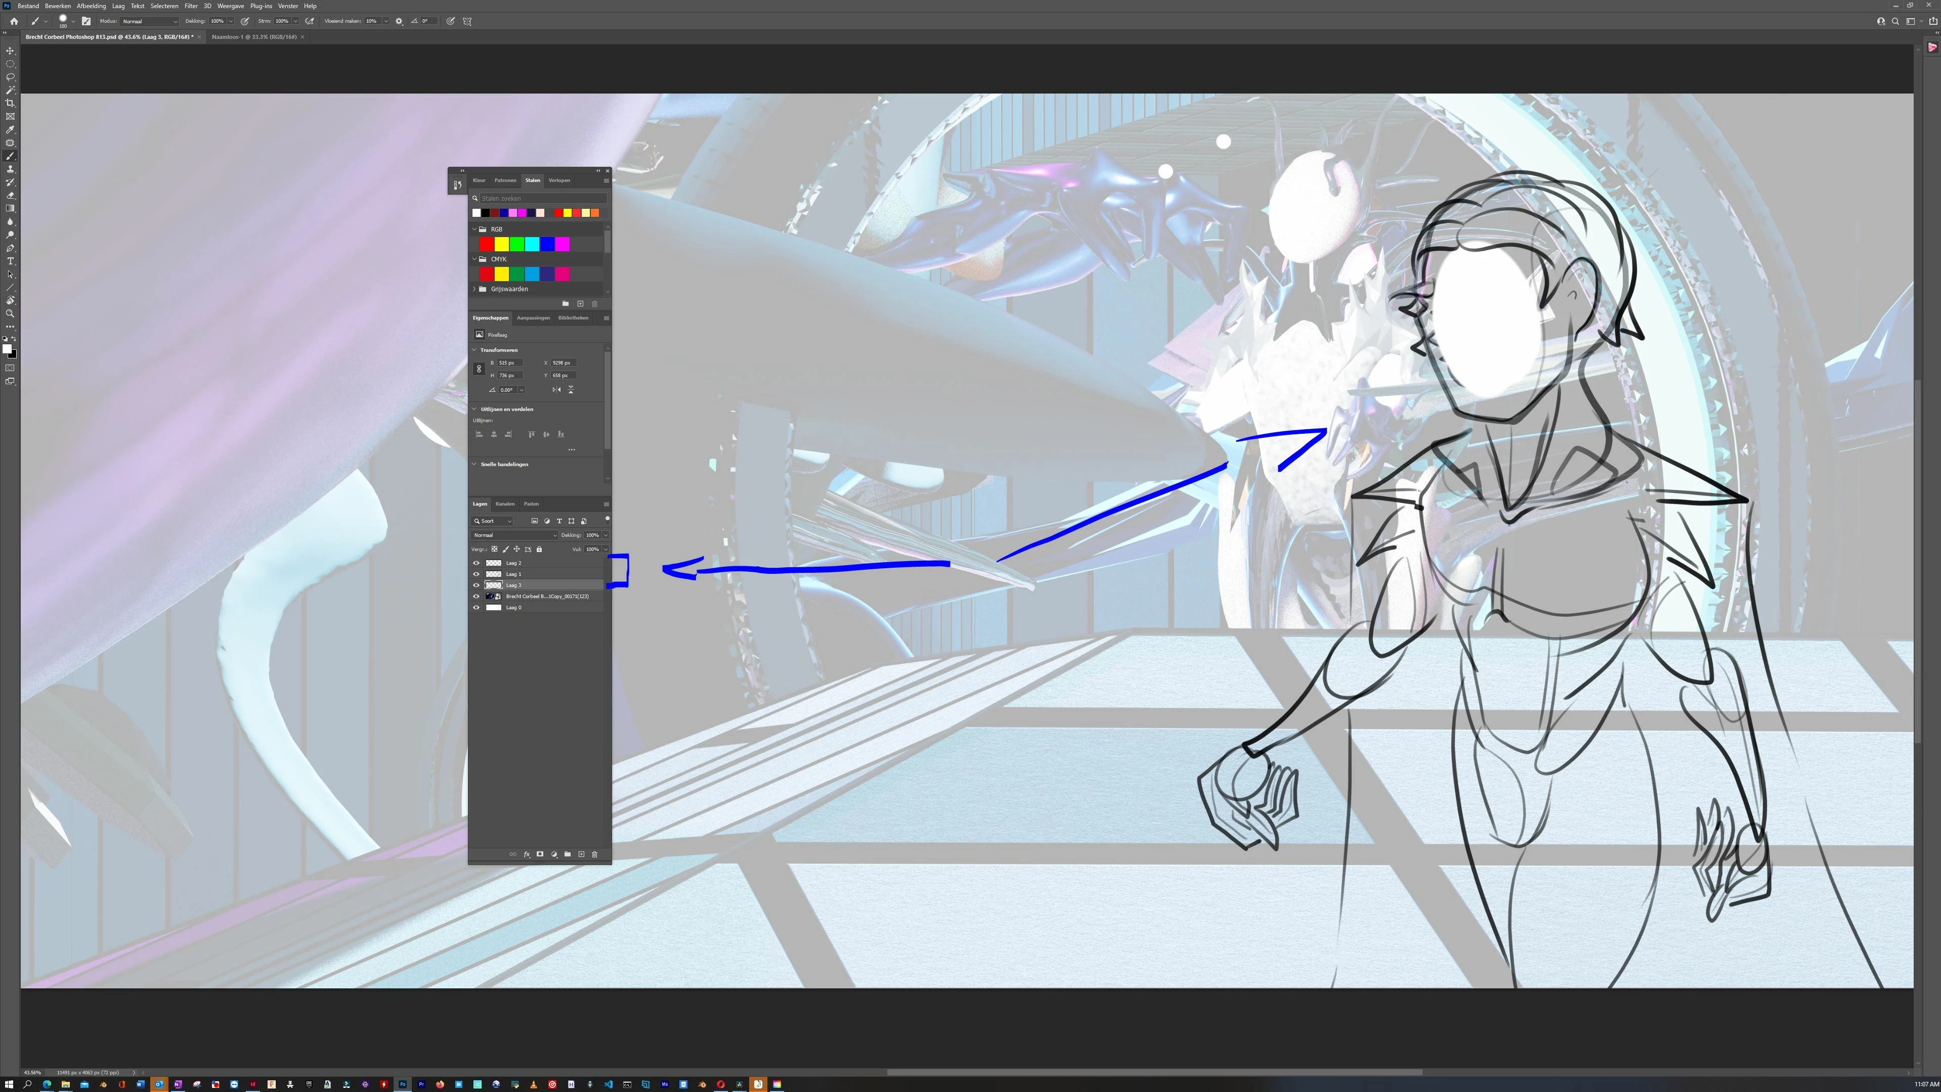Delete layer using trash icon in Lagen
The height and width of the screenshot is (1092, 1941).
[594, 854]
